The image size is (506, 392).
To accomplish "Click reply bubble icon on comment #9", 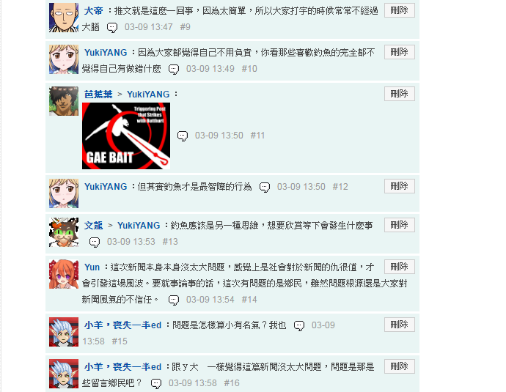I will [112, 27].
